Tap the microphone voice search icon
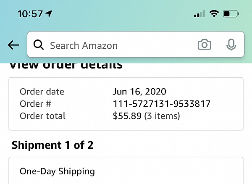252x184 pixels. [231, 45]
